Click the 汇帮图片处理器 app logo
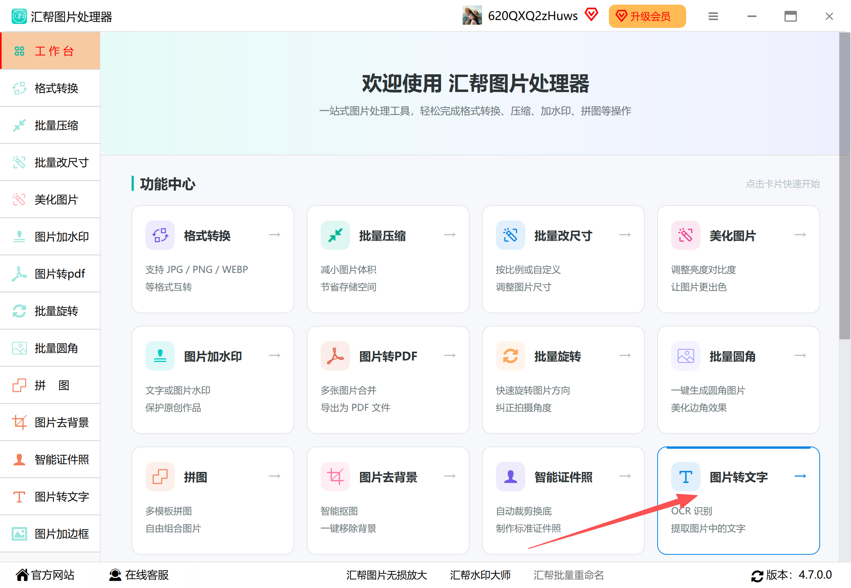Screen dimensions: 851x588 click(19, 16)
